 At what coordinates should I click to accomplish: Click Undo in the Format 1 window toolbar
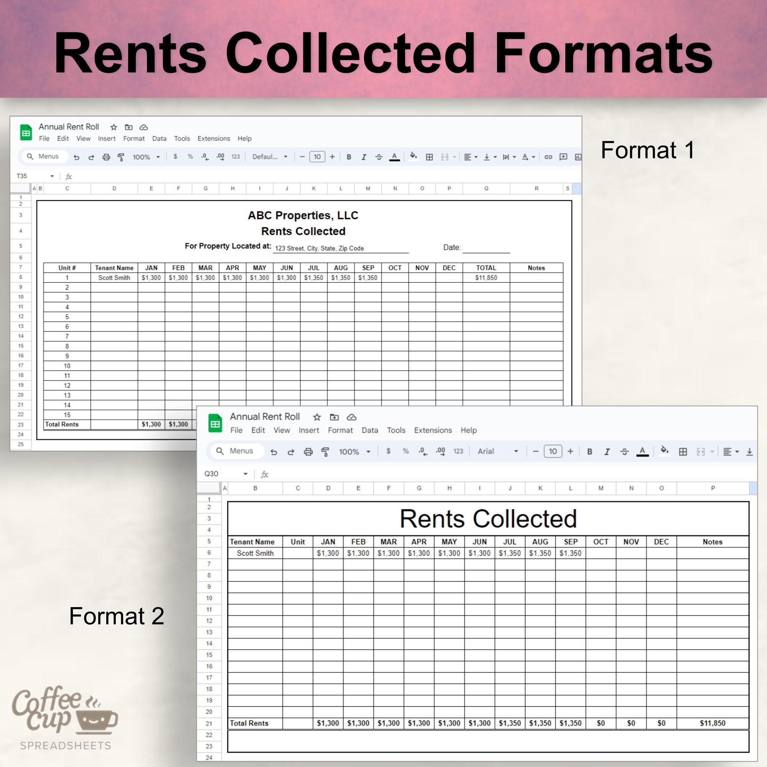coord(77,157)
